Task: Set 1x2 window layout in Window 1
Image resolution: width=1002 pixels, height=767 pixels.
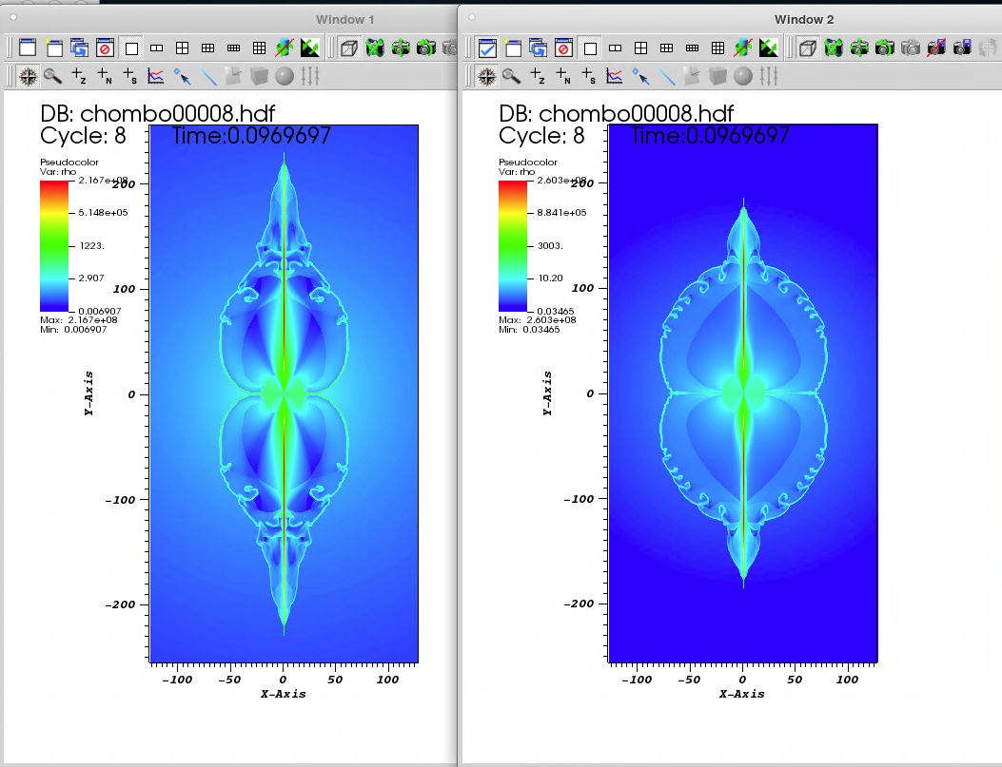Action: click(157, 48)
